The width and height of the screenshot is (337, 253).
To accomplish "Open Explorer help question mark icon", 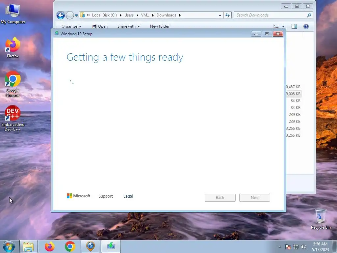I will pyautogui.click(x=306, y=26).
